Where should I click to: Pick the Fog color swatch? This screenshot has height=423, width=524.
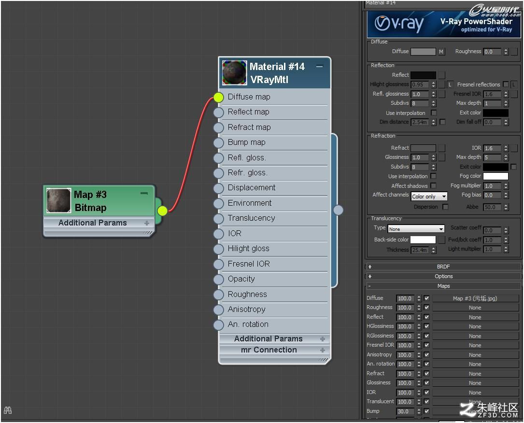click(x=496, y=176)
